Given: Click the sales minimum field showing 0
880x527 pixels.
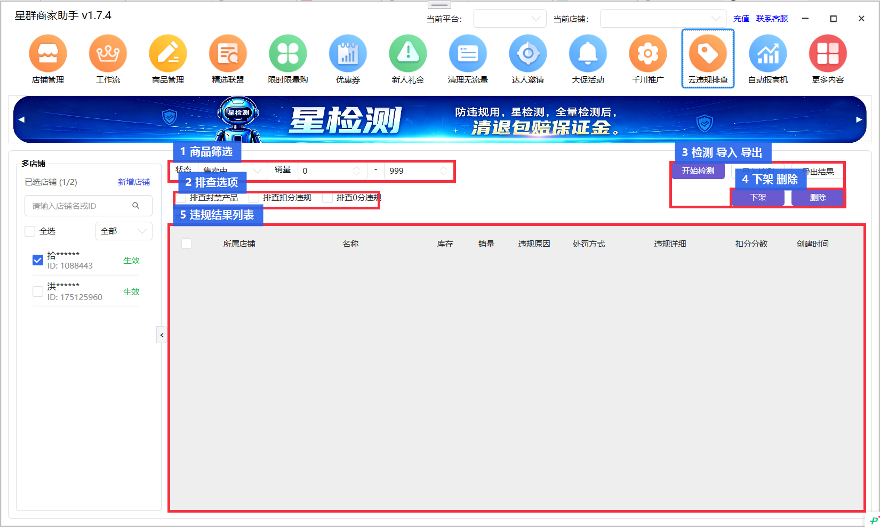Looking at the screenshot, I should pos(332,171).
